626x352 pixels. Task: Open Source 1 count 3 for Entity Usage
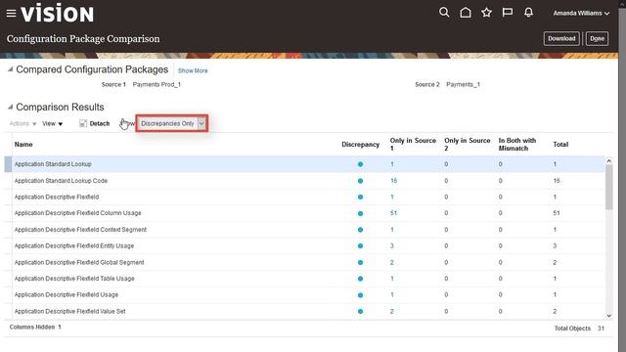click(392, 245)
